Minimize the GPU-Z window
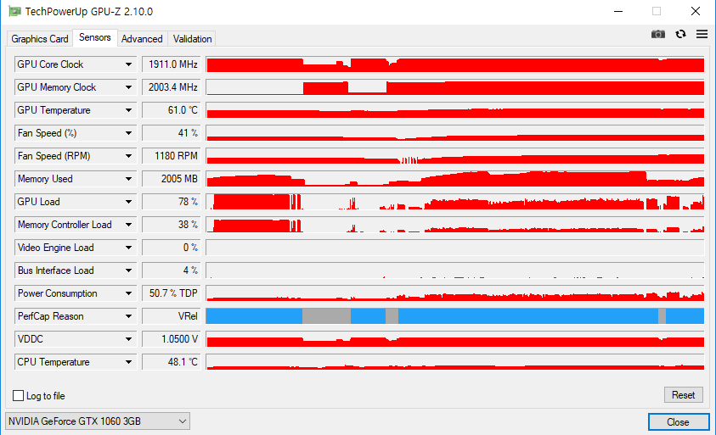716x435 pixels. coord(618,11)
